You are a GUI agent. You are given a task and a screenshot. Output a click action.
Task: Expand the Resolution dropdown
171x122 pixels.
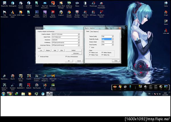pyautogui.click(x=66, y=40)
